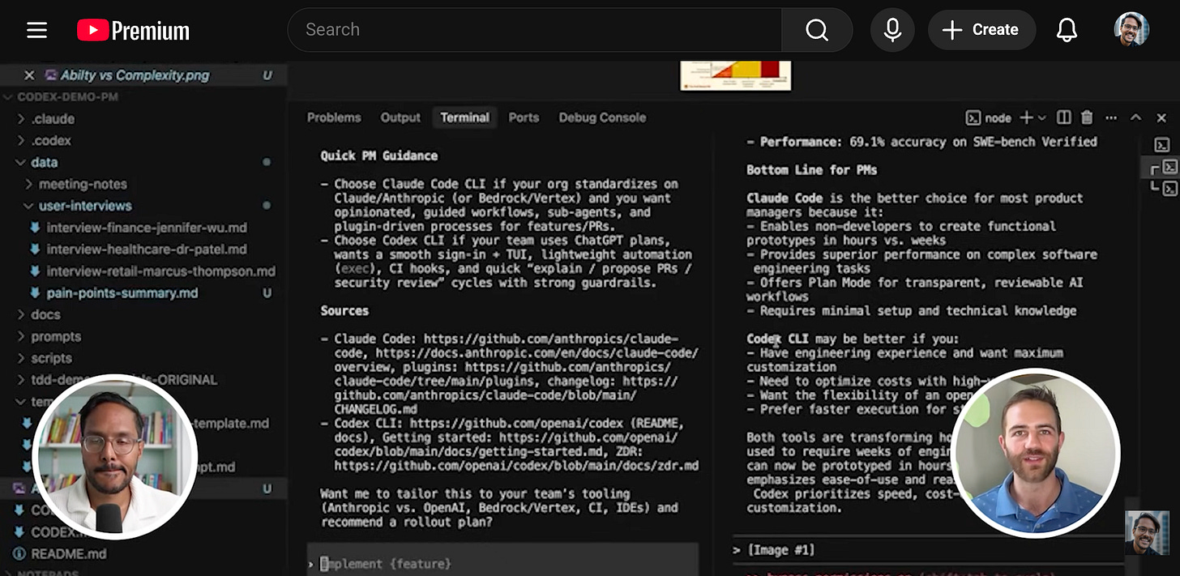Viewport: 1180px width, 576px height.
Task: Focus the YouTube search box
Action: [x=535, y=30]
